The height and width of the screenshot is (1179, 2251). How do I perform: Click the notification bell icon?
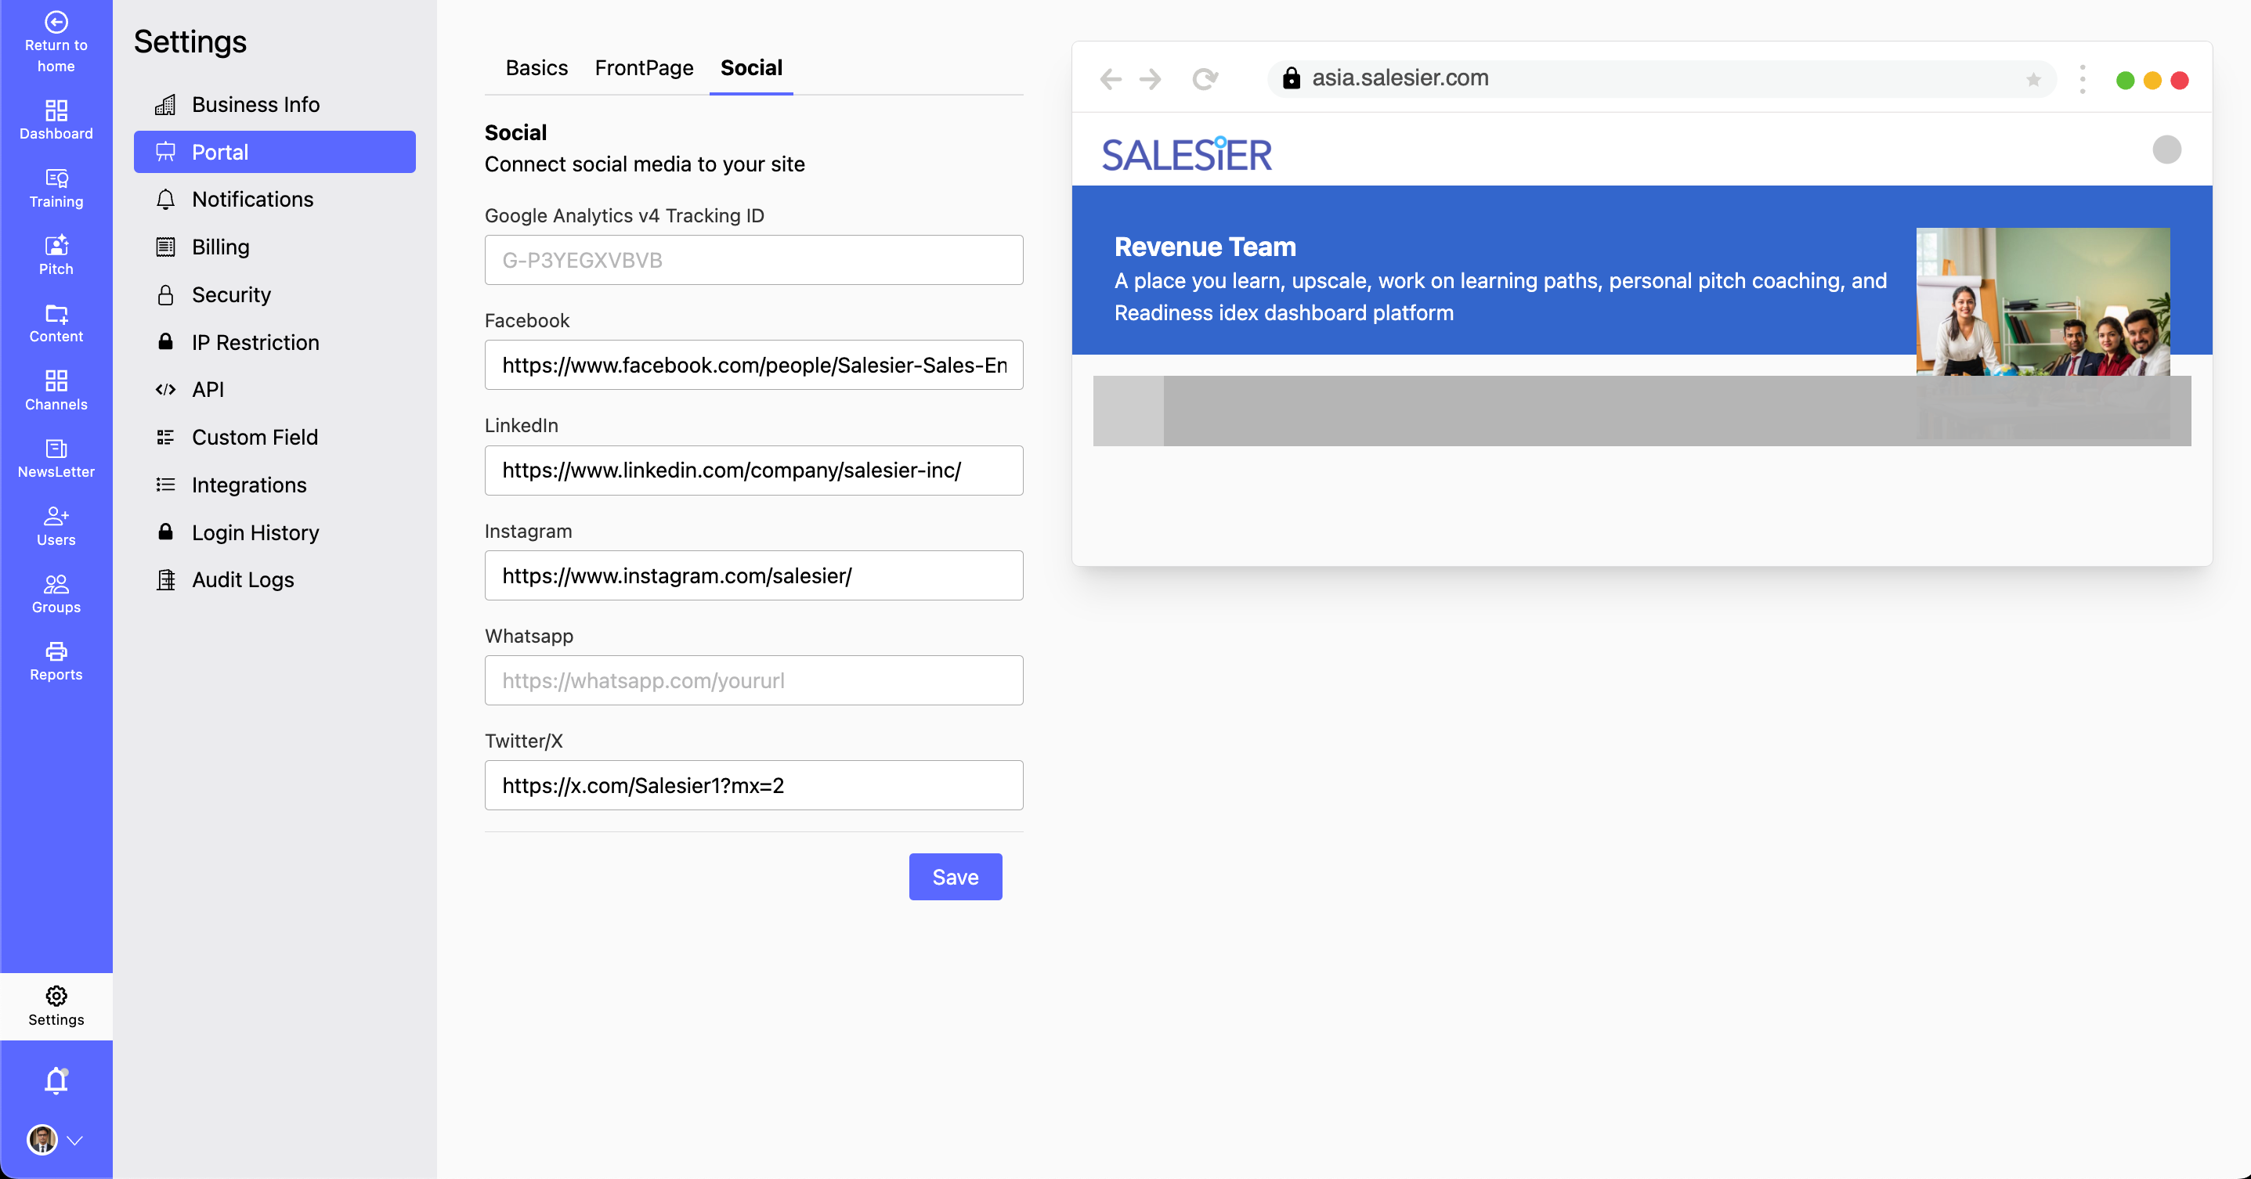pos(56,1080)
